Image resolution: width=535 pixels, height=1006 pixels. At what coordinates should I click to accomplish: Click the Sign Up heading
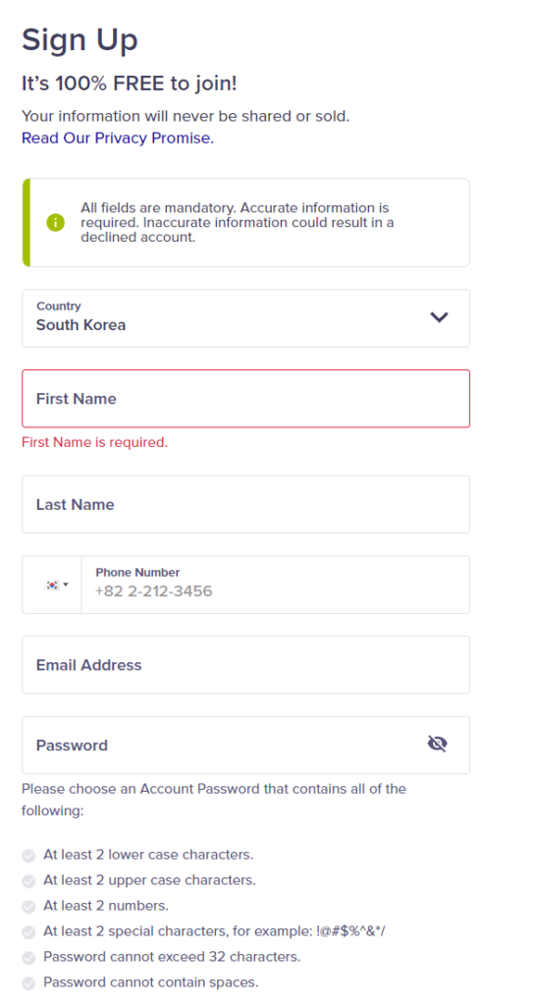(80, 40)
